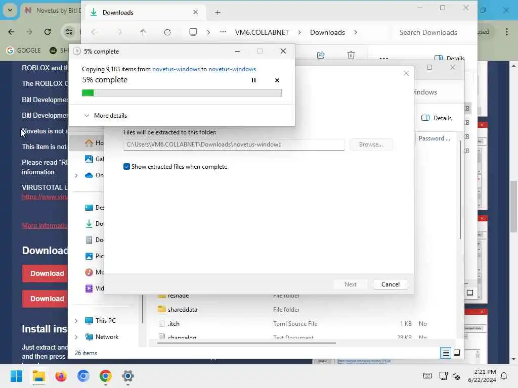This screenshot has width=518, height=388.
Task: Select This PC in navigation pane
Action: 100,321
